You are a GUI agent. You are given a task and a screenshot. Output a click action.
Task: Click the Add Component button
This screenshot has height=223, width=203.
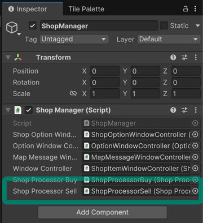click(x=103, y=212)
